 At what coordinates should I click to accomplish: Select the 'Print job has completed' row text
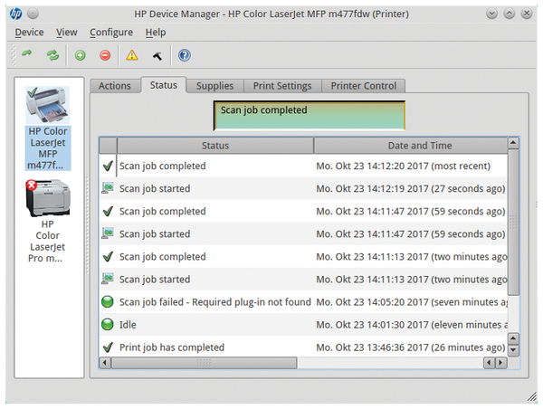(x=172, y=347)
